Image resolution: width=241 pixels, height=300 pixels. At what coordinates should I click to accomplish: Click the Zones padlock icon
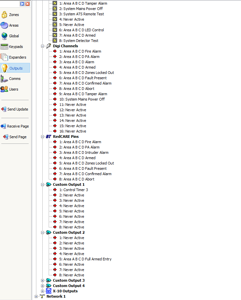pyautogui.click(x=4, y=15)
